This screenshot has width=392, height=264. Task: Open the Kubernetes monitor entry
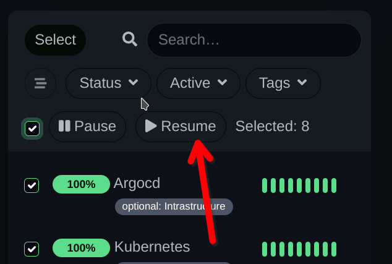click(x=152, y=247)
